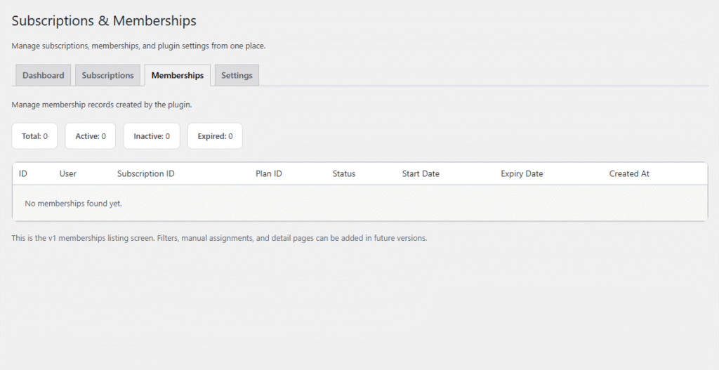Click the Plan ID column header

click(x=269, y=173)
